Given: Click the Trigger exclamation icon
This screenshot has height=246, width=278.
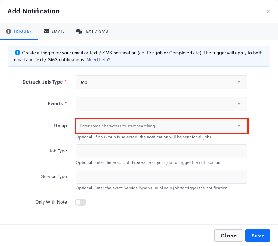Looking at the screenshot, I should point(8,31).
